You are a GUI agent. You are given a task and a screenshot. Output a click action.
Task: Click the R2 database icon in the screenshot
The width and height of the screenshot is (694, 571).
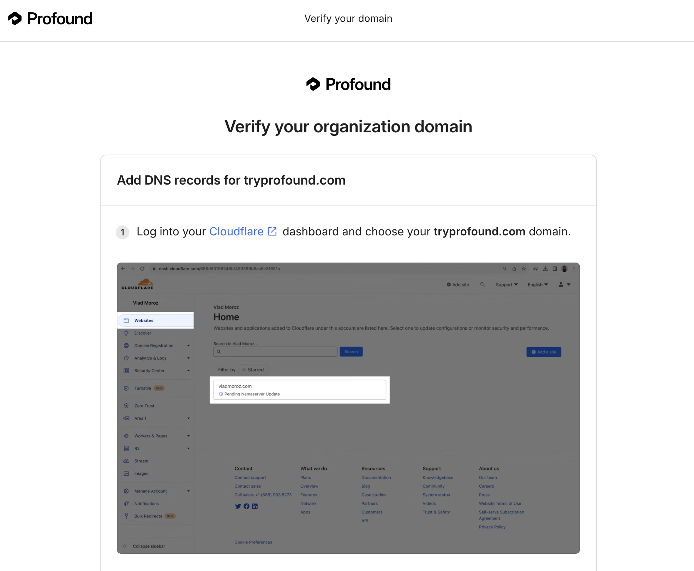pyautogui.click(x=126, y=449)
